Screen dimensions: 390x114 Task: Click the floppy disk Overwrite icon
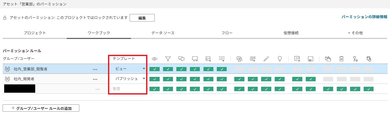(x=311, y=59)
